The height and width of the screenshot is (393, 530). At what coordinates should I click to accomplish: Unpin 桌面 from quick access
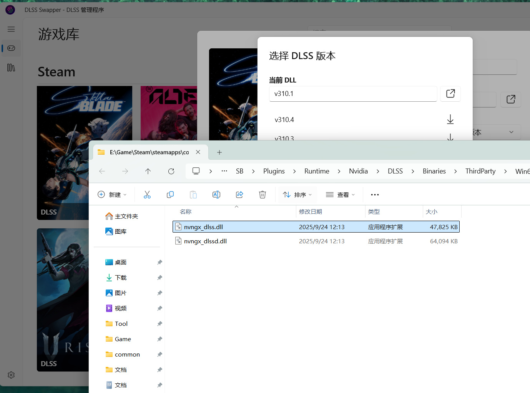159,262
